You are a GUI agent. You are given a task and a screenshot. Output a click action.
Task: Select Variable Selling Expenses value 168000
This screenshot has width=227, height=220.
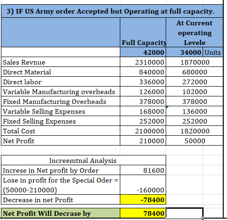tap(143, 111)
